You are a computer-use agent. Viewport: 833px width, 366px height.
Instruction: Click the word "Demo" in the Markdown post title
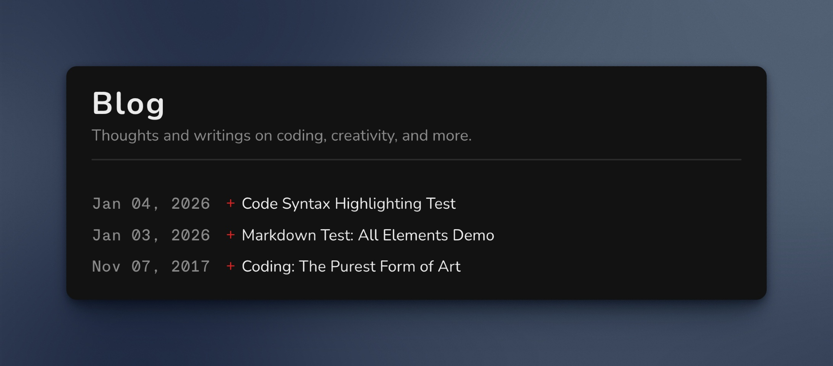pyautogui.click(x=473, y=235)
